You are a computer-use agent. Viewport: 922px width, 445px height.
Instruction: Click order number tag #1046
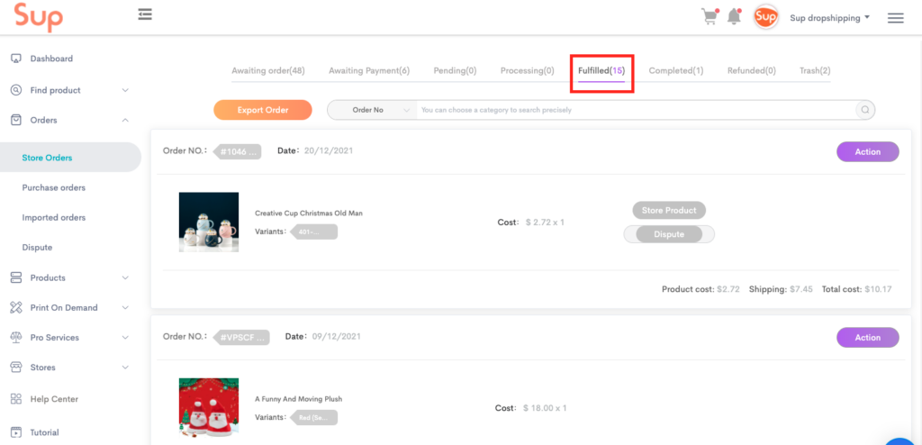click(237, 152)
